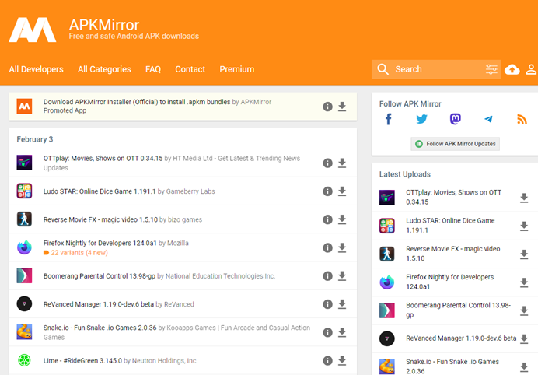Open Firefox Nightly thumbnail in Latest Uploads
This screenshot has height=375, width=538.
387,282
